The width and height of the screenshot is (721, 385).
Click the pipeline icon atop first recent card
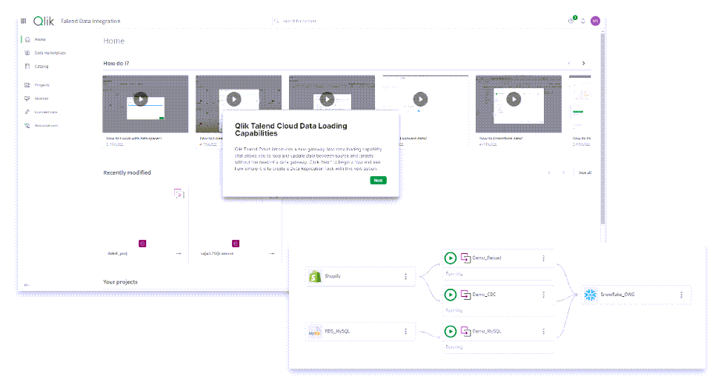(x=179, y=193)
